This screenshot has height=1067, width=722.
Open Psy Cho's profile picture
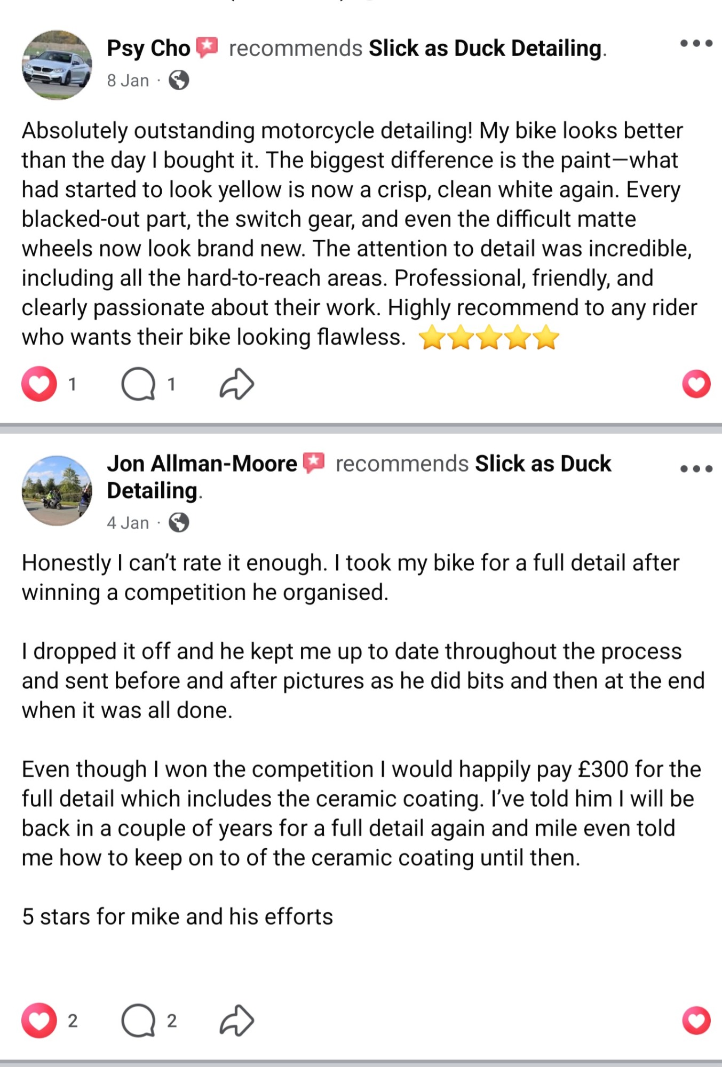click(57, 65)
